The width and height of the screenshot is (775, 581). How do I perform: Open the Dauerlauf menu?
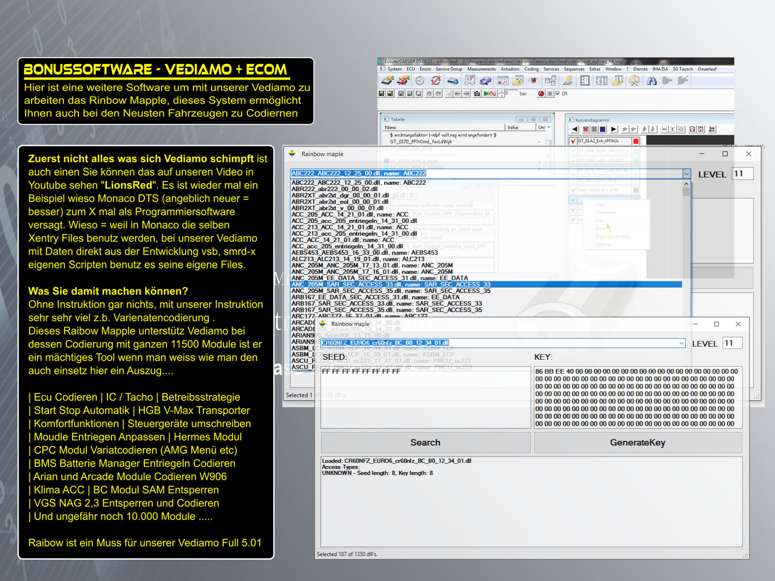pyautogui.click(x=707, y=69)
